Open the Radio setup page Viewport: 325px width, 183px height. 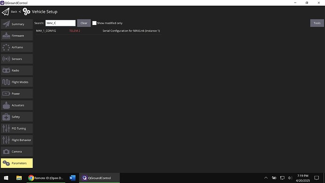17,71
